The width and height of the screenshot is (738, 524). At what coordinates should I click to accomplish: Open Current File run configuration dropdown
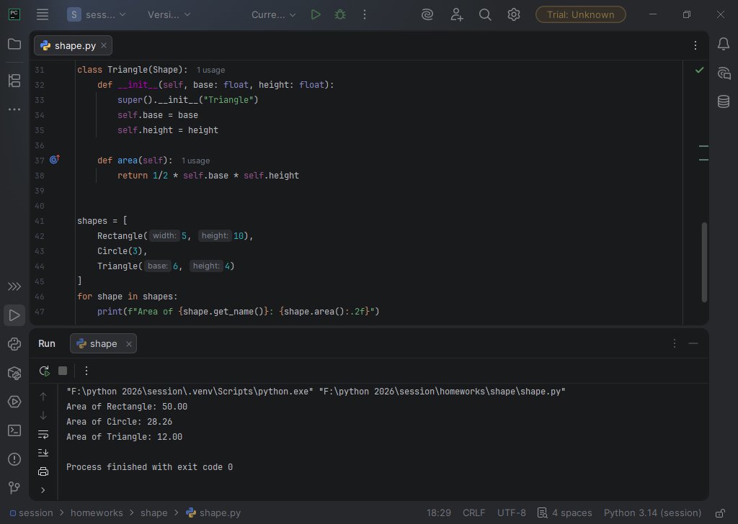click(x=273, y=14)
